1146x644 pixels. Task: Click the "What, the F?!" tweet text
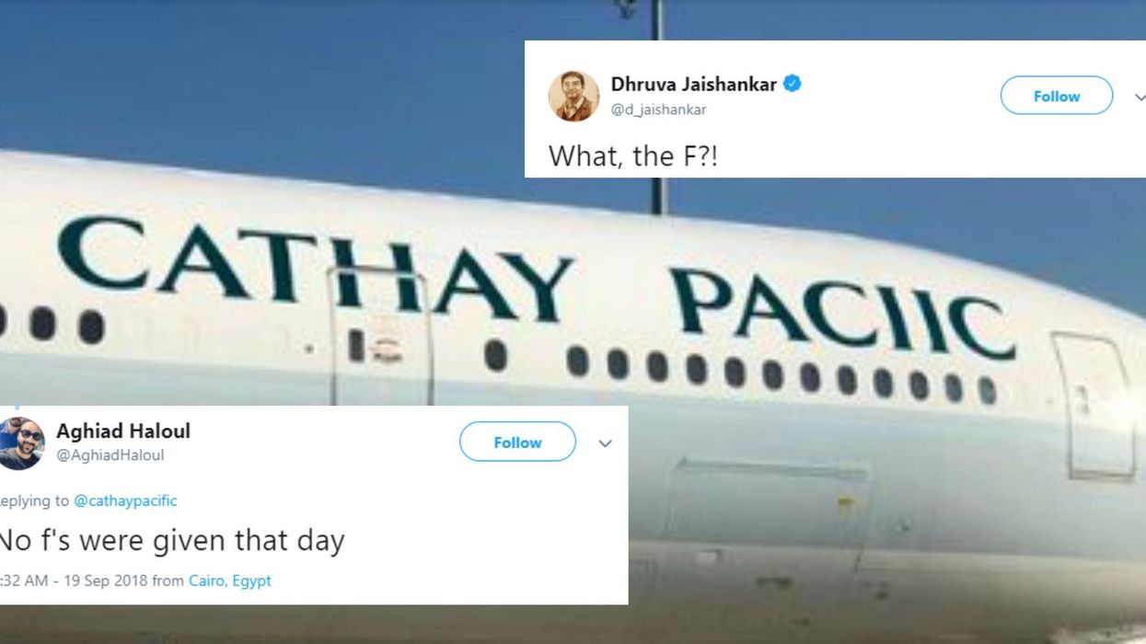632,155
